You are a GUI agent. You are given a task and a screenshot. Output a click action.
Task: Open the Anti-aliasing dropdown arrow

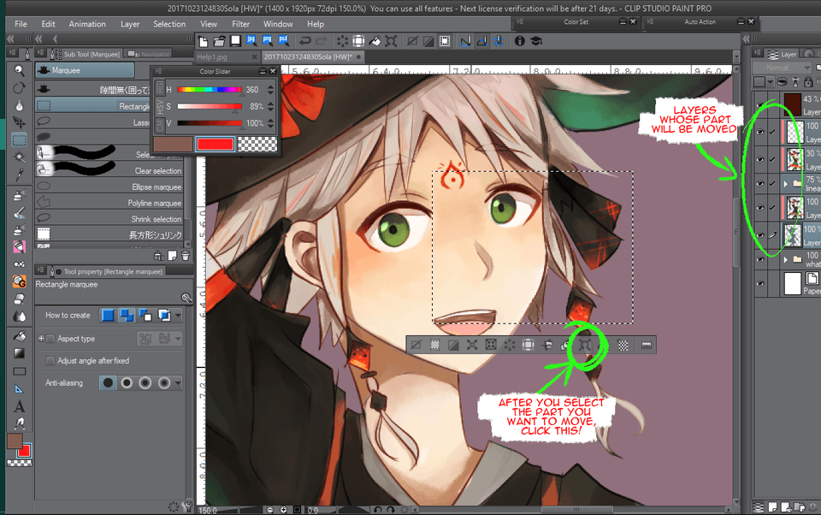coord(177,382)
